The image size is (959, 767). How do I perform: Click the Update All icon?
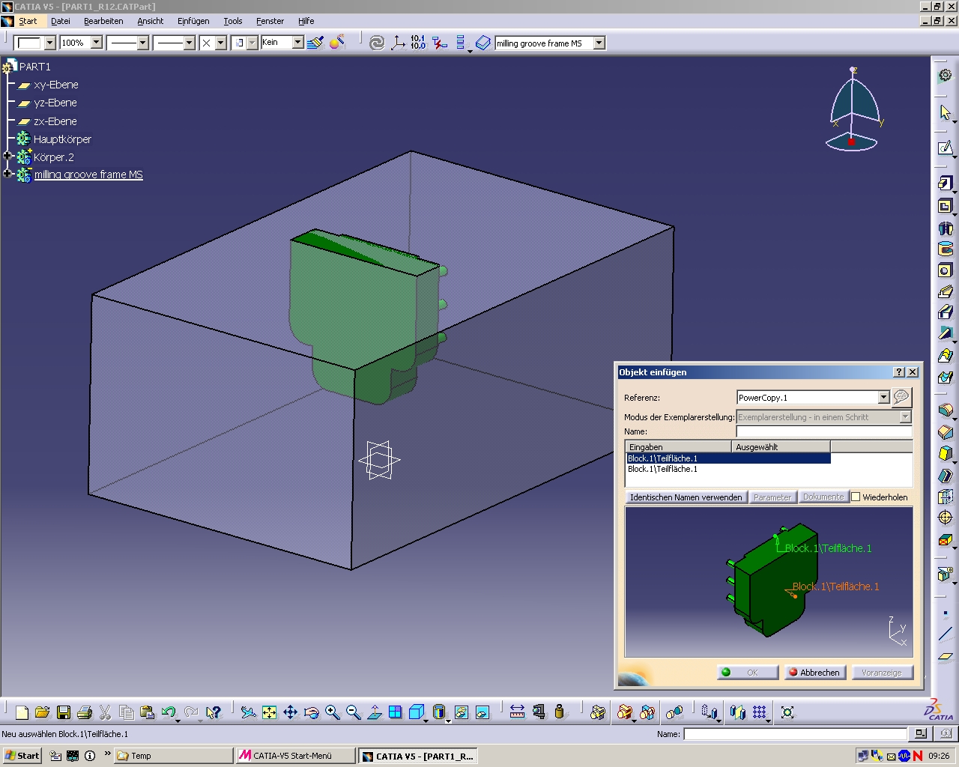click(x=377, y=43)
